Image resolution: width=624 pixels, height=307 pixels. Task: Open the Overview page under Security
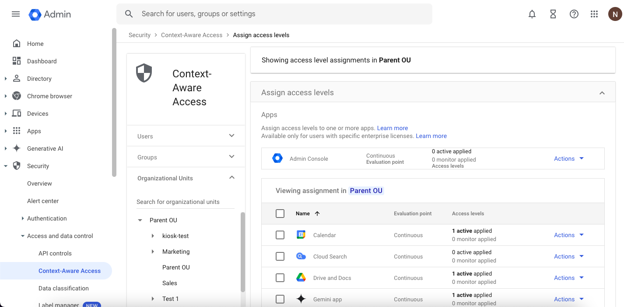click(39, 183)
